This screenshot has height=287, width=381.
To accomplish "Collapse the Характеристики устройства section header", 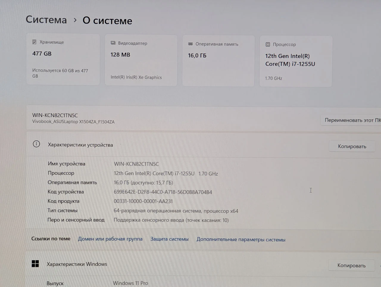I will tap(204, 145).
